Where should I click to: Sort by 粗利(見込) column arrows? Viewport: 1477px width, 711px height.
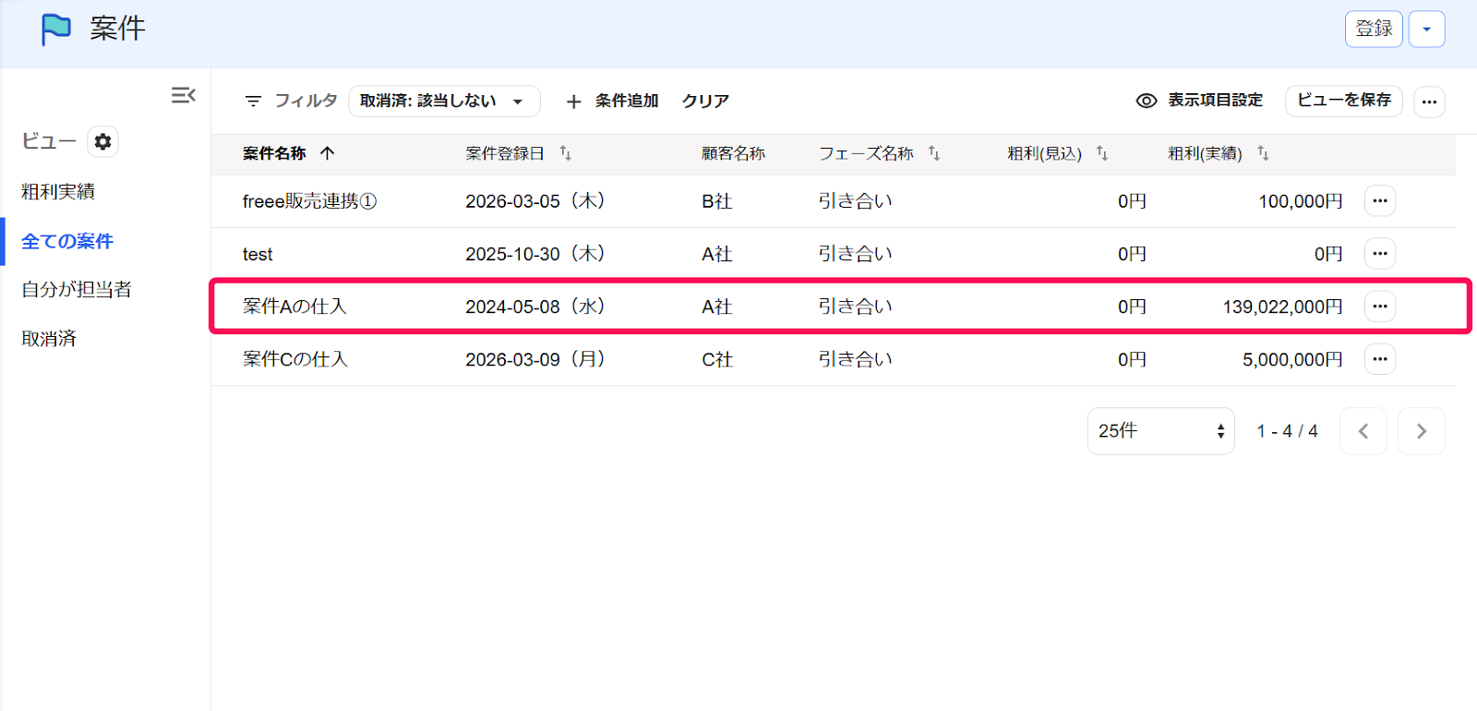point(1102,153)
